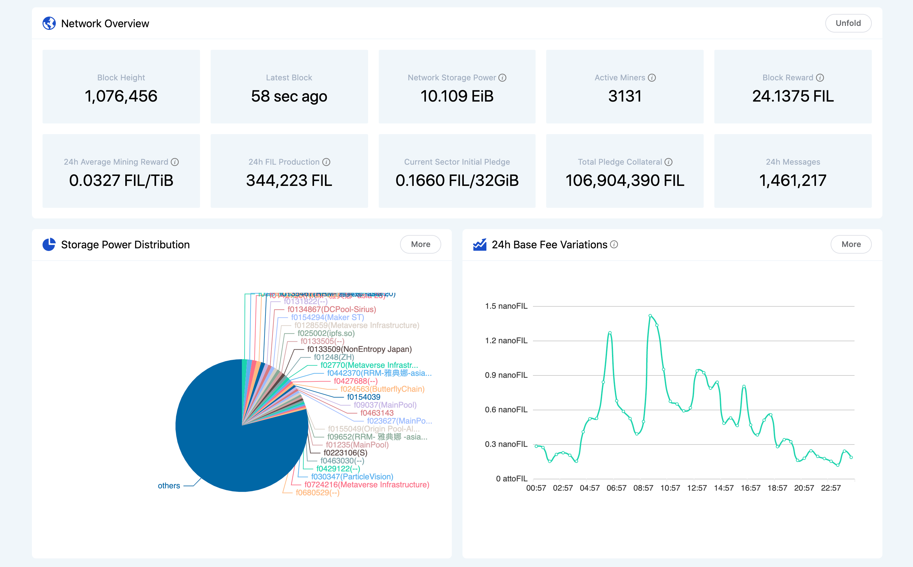
Task: Click info icon beside 24h Base Fee Variations
Action: (614, 245)
